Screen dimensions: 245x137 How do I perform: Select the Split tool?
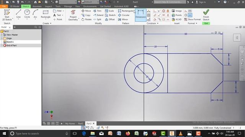(x=97, y=19)
